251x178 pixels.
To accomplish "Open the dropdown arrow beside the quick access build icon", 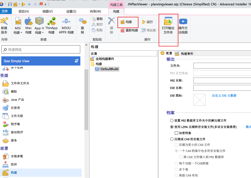I will point(19,4).
